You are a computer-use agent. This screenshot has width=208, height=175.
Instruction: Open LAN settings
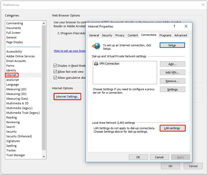pos(172,128)
